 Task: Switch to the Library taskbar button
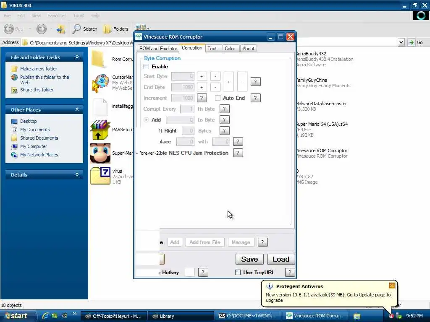pos(181,316)
